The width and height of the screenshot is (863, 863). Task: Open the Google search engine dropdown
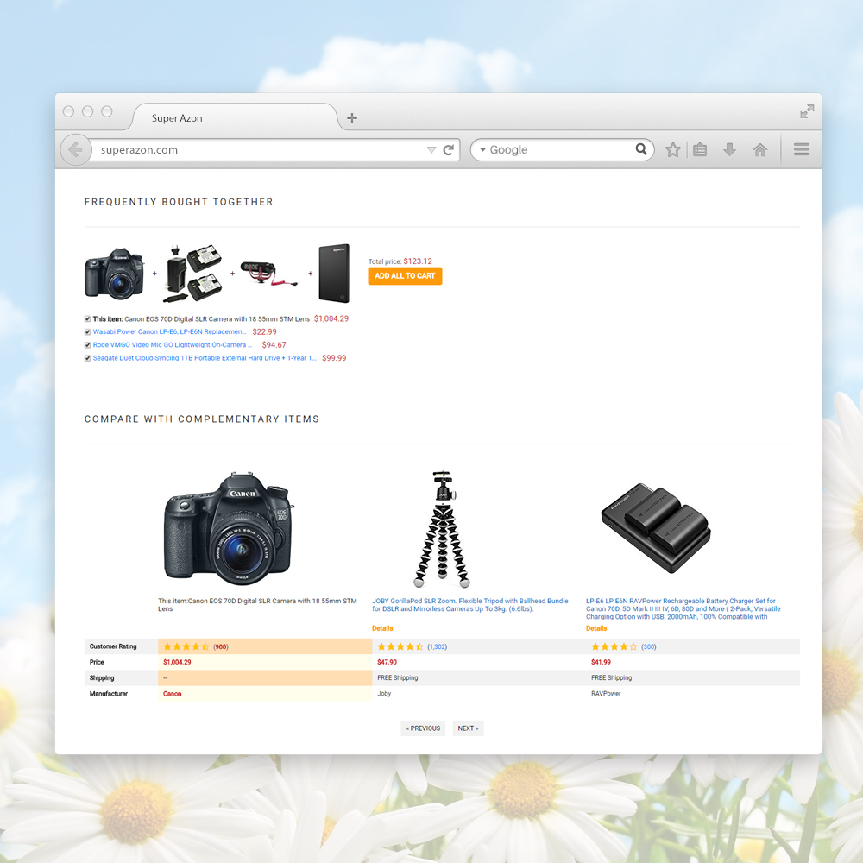(482, 149)
